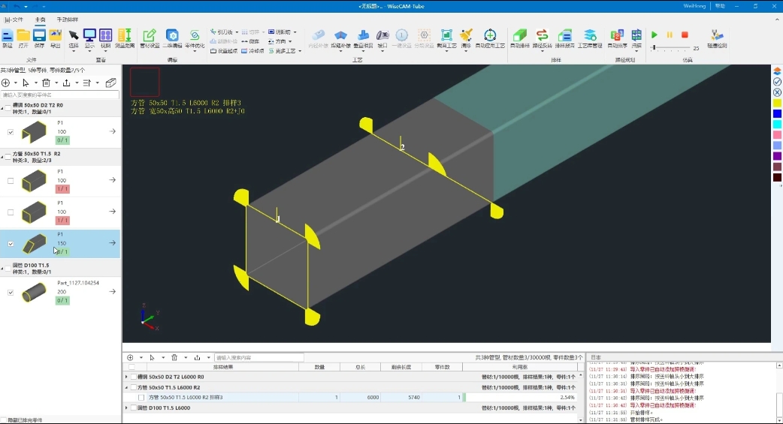783x424 pixels.
Task: Click the 自动排样 auto nesting icon
Action: (x=519, y=38)
